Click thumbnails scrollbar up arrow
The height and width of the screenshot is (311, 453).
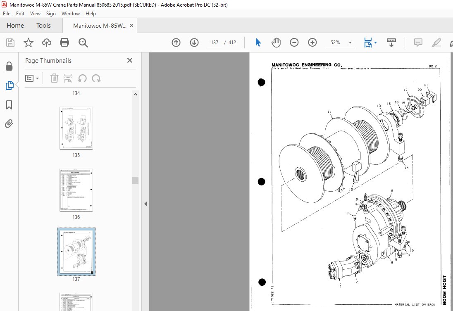click(x=135, y=94)
